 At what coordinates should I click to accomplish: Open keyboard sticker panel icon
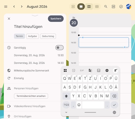click(73, 70)
